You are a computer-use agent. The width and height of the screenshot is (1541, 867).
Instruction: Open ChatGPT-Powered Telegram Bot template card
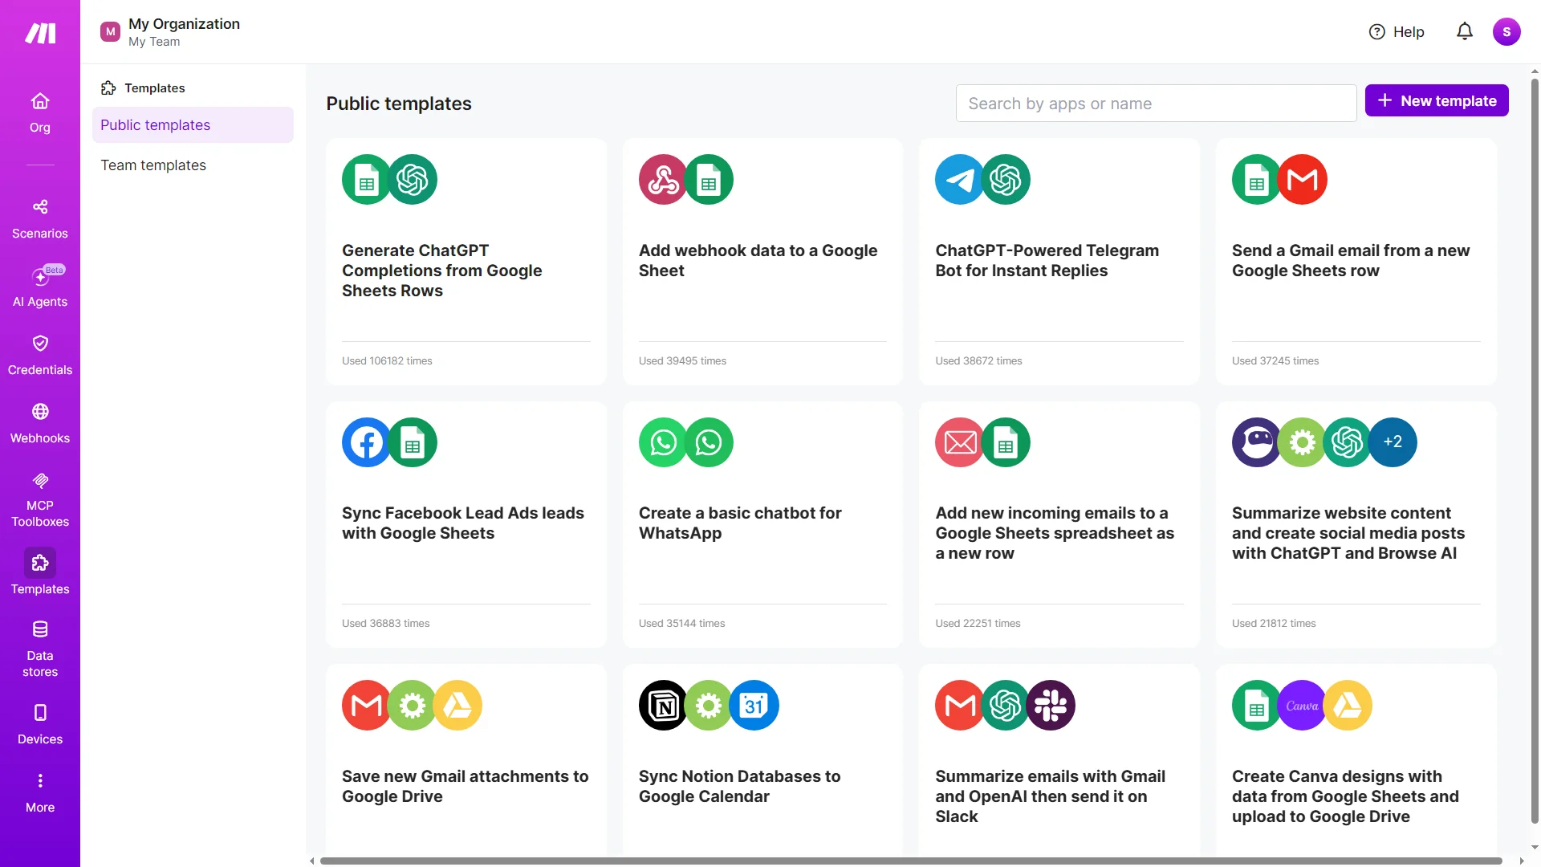click(x=1059, y=262)
